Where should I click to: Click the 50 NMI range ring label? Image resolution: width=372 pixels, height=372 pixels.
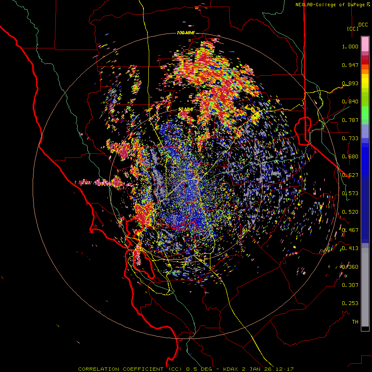[x=186, y=110]
